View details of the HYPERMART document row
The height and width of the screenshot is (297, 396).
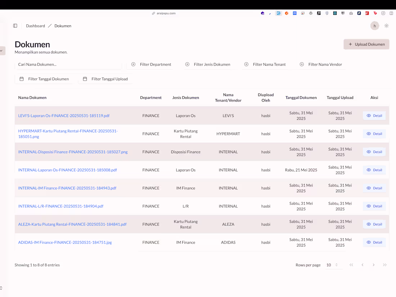[374, 134]
